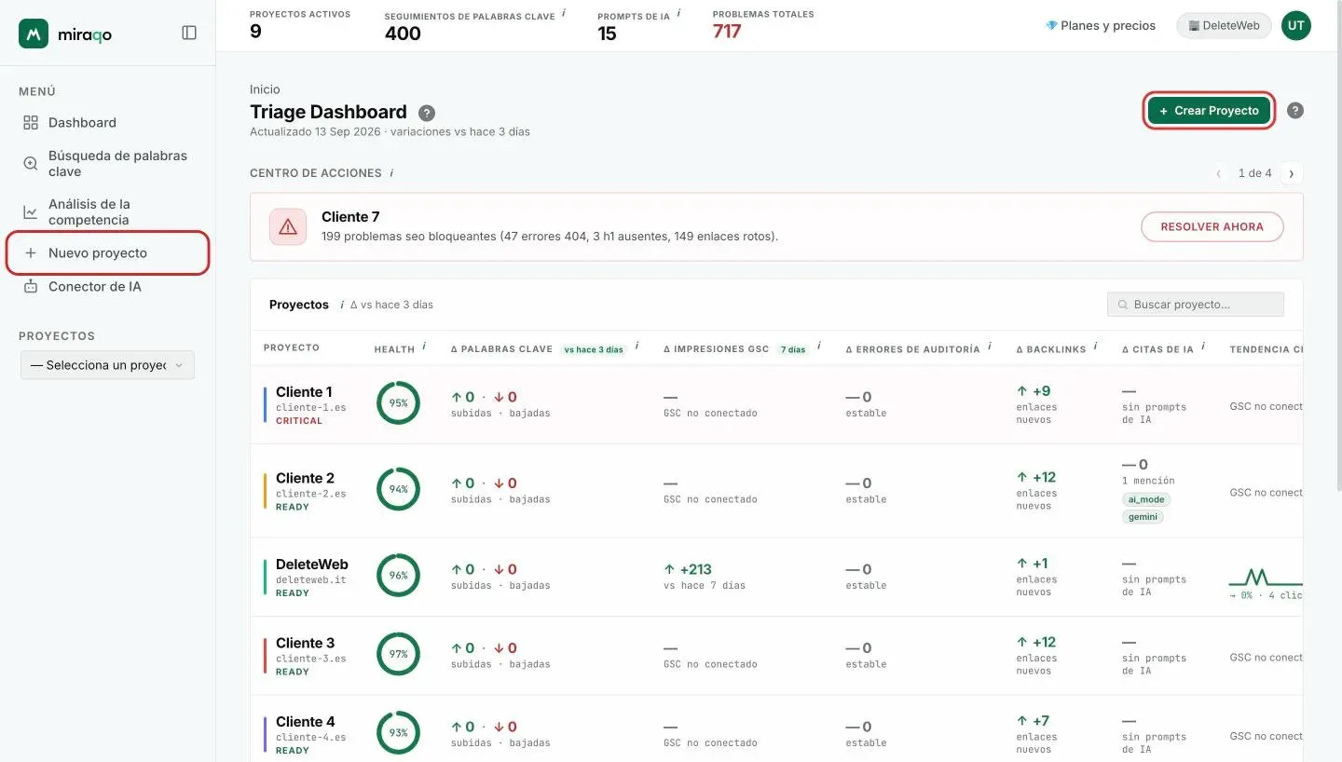
Task: Click the Buscar proyecto search field
Action: pyautogui.click(x=1196, y=305)
